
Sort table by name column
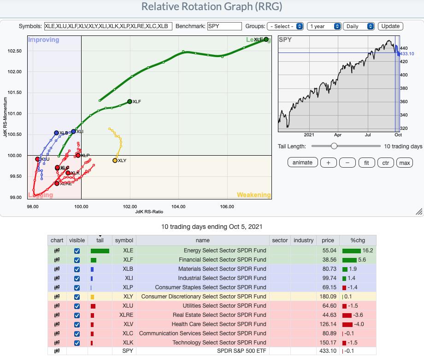point(202,240)
